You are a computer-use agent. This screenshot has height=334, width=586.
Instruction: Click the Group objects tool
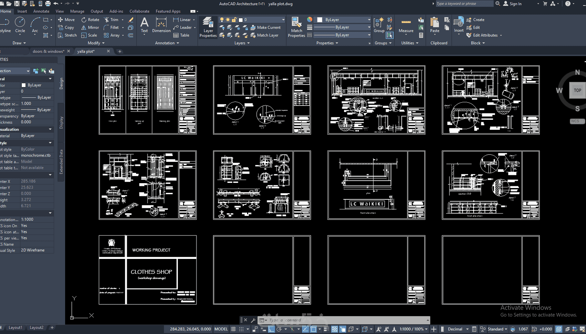coord(379,25)
